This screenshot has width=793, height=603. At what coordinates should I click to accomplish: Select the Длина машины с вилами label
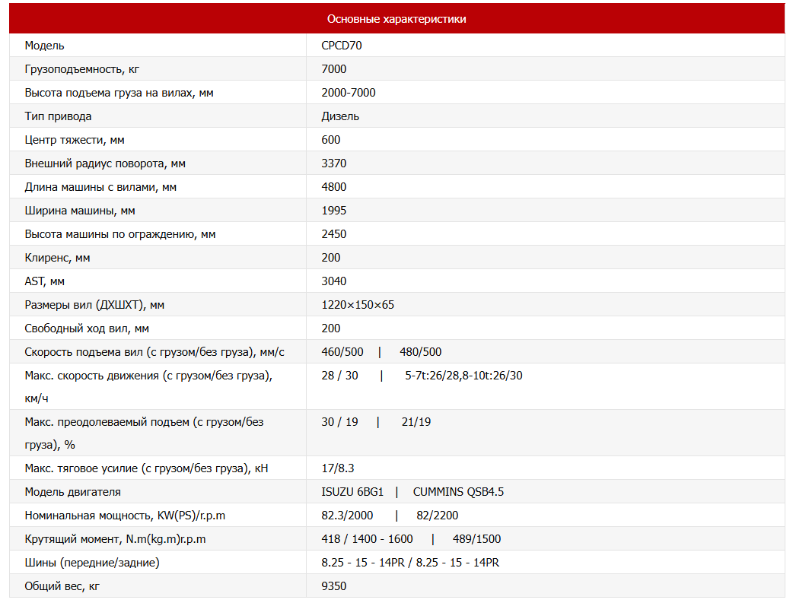click(100, 187)
